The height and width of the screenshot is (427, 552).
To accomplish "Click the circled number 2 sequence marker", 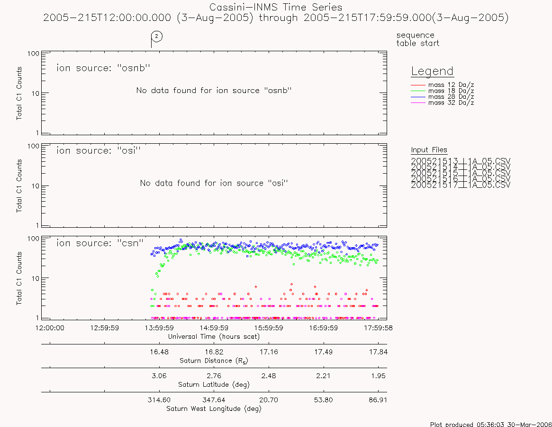I will pos(157,37).
